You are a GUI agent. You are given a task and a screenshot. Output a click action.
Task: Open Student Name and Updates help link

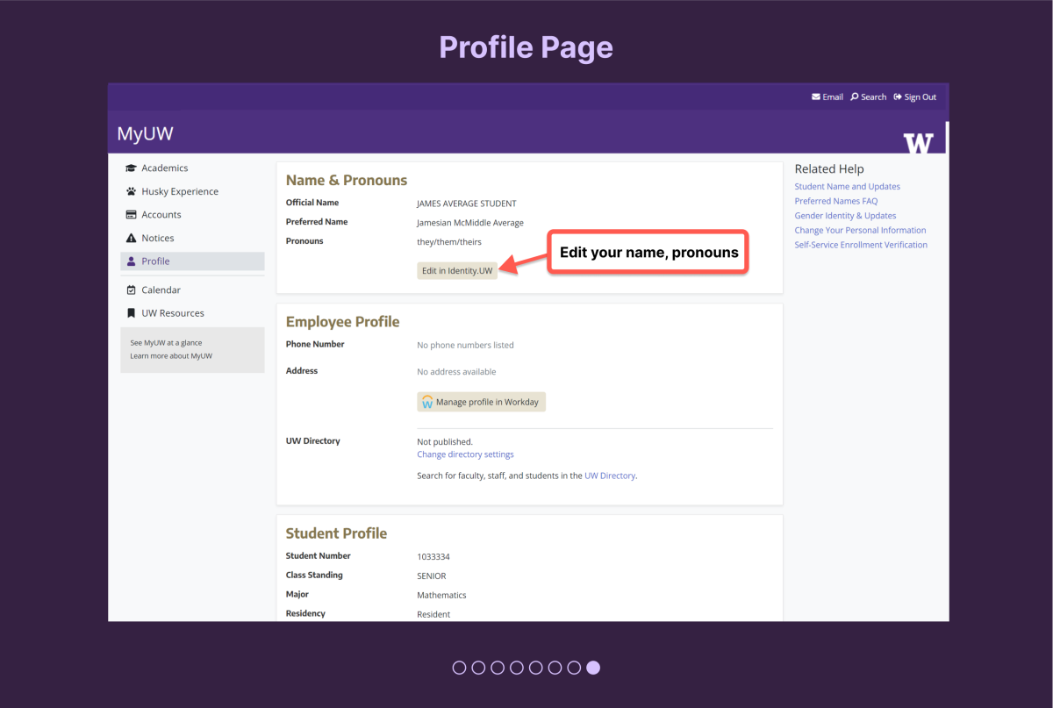tap(847, 187)
